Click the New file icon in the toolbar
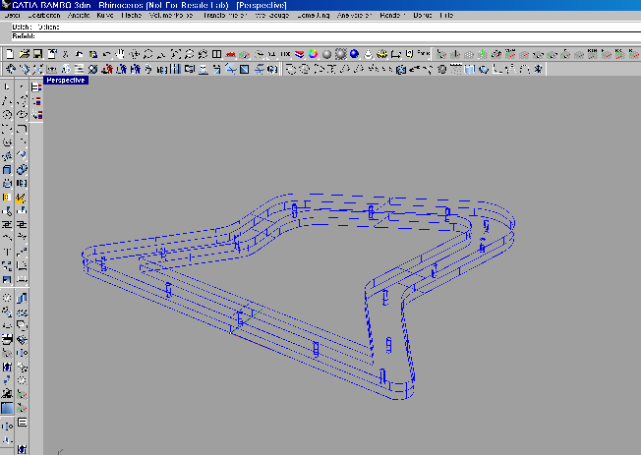The height and width of the screenshot is (455, 641). (x=9, y=53)
